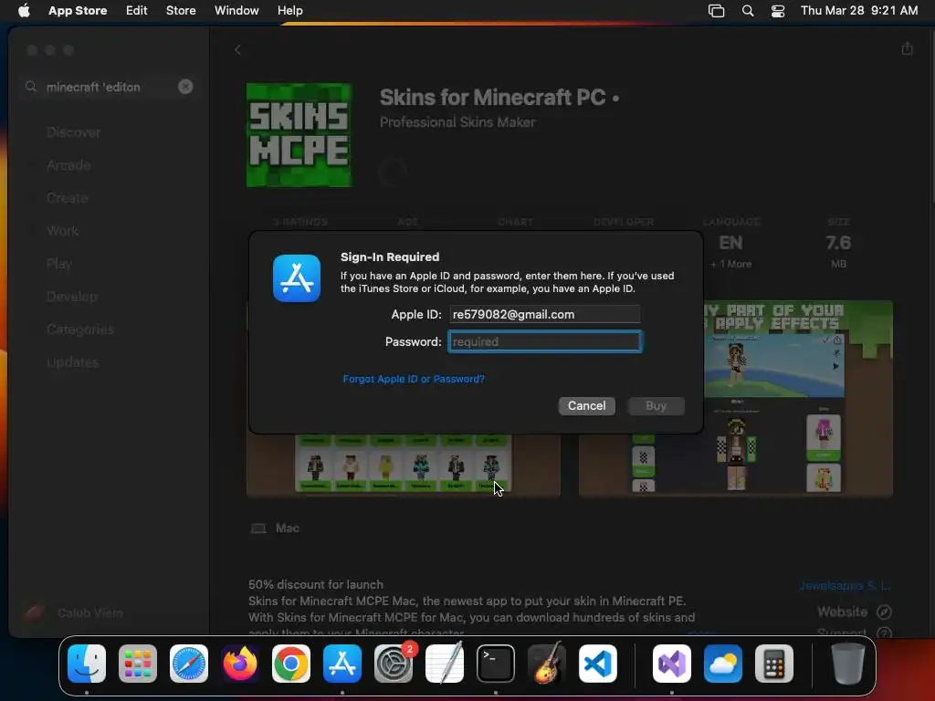Click the Sign-In Required heading

pyautogui.click(x=390, y=256)
